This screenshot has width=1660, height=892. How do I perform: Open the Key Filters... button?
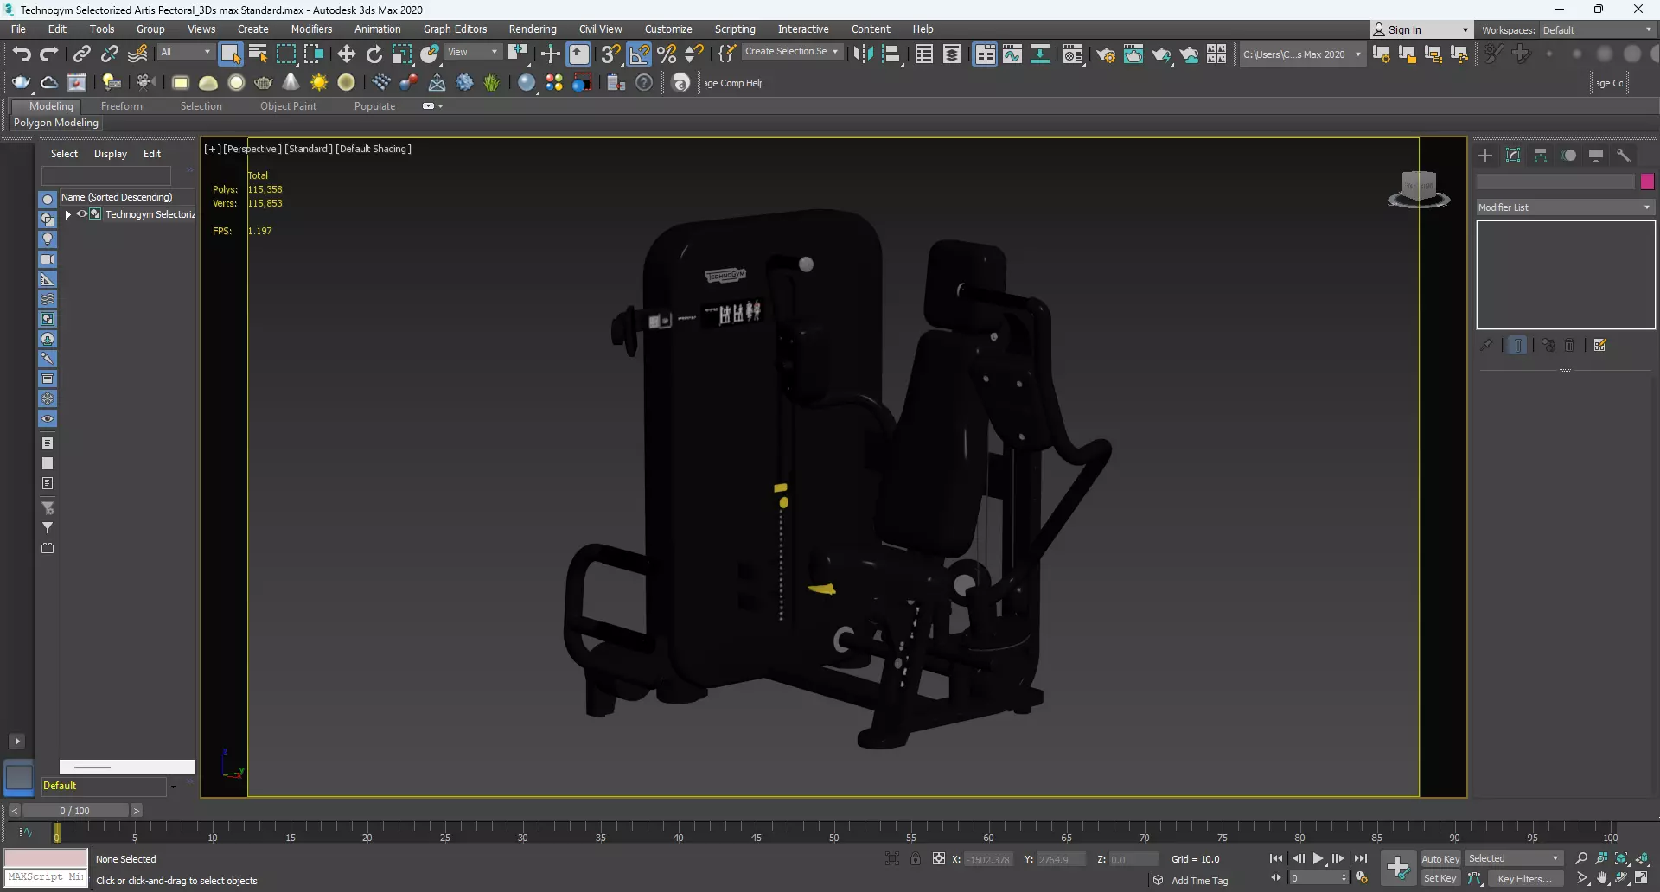tap(1525, 879)
